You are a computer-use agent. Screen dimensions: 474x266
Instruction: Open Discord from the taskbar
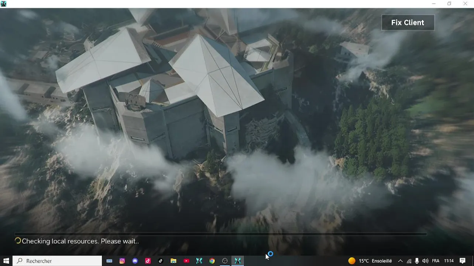[x=135, y=261]
